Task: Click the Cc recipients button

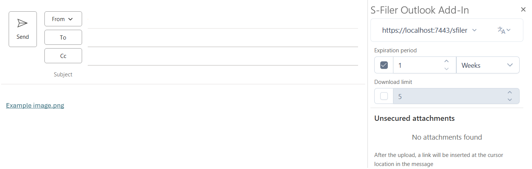Action: [x=63, y=56]
